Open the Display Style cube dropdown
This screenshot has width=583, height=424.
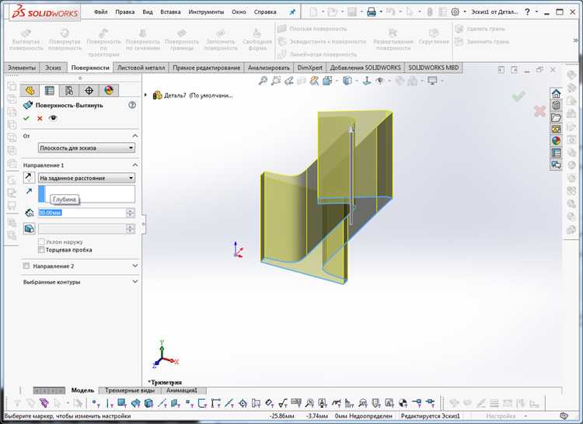tap(347, 81)
